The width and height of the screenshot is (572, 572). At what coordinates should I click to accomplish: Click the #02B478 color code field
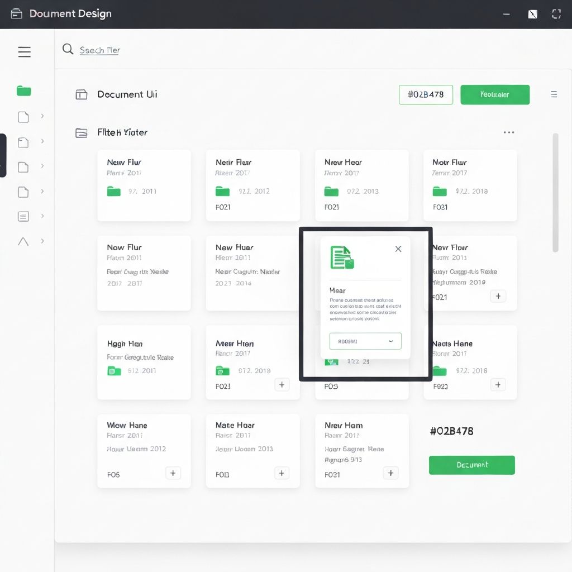pyautogui.click(x=426, y=94)
